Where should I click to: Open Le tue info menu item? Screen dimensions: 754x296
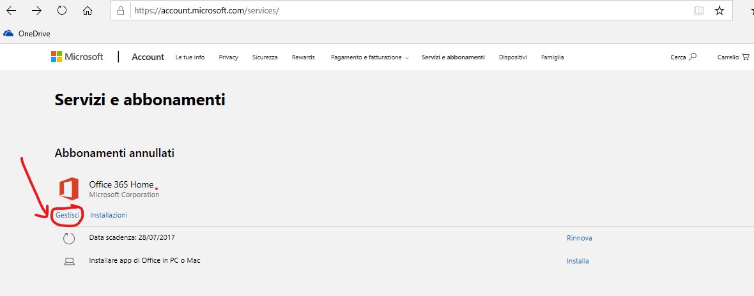[x=190, y=57]
